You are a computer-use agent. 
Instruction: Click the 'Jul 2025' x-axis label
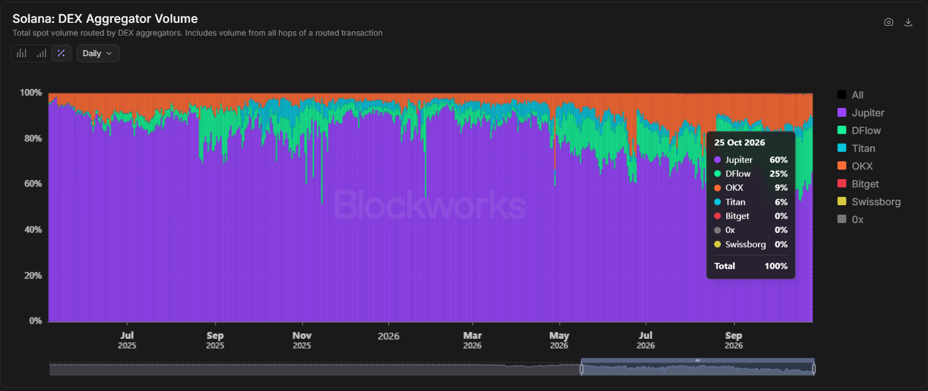pos(127,340)
